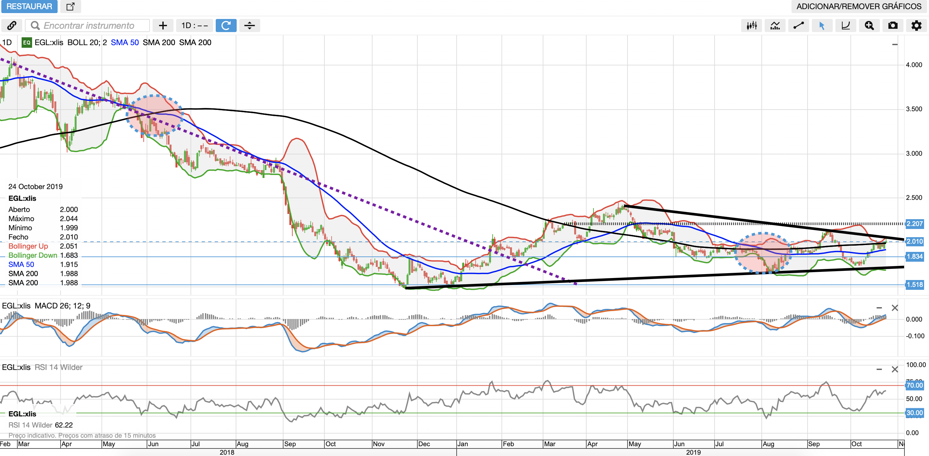
Task: Click the SMA 50 indicator label
Action: [x=124, y=43]
